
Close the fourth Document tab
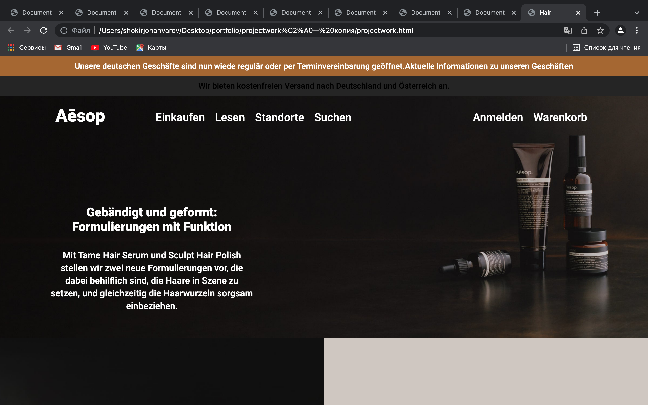pos(256,13)
